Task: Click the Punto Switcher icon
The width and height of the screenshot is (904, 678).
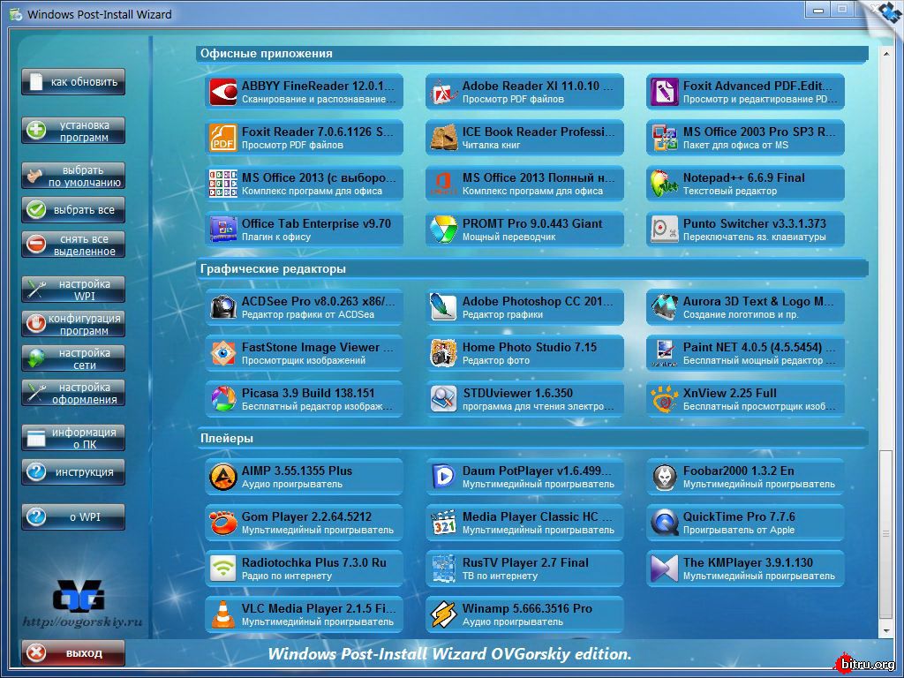Action: tap(664, 230)
